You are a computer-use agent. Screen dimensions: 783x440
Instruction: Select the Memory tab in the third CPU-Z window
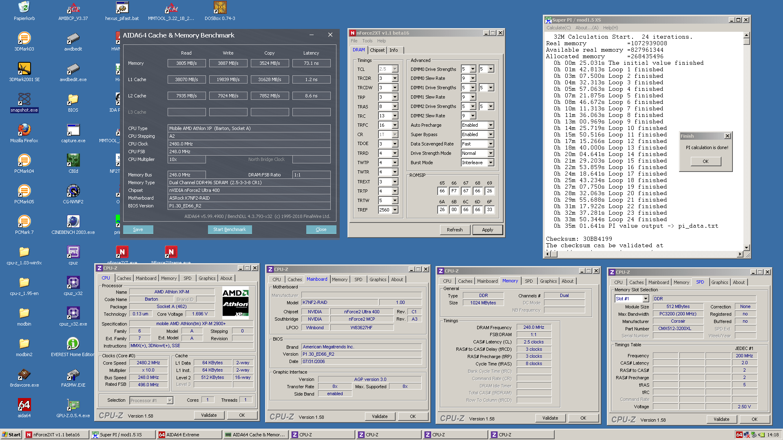tap(510, 281)
